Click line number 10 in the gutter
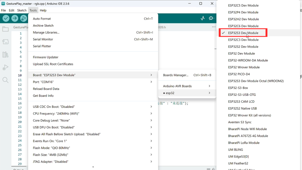This screenshot has height=170, width=302. point(20,75)
